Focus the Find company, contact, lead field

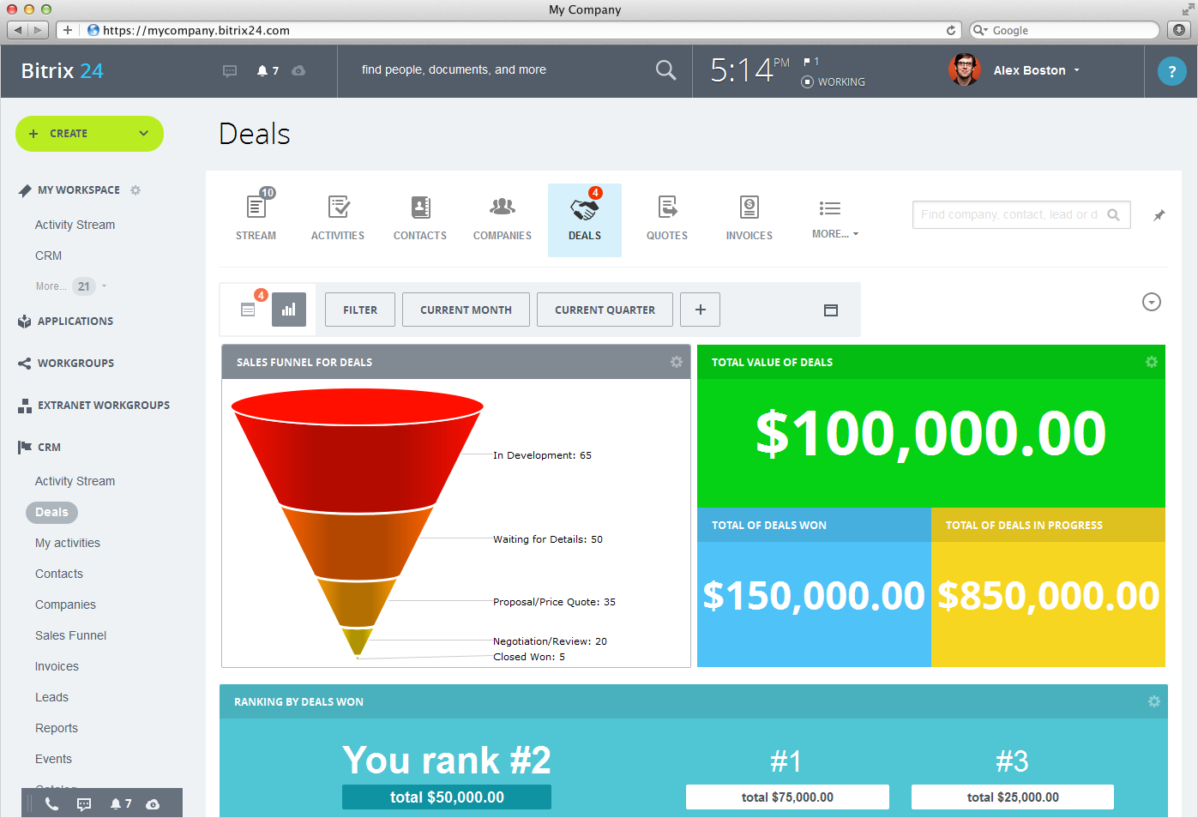(x=1021, y=215)
